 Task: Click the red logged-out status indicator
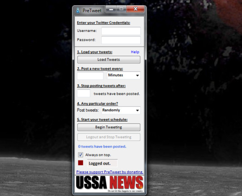click(x=81, y=163)
